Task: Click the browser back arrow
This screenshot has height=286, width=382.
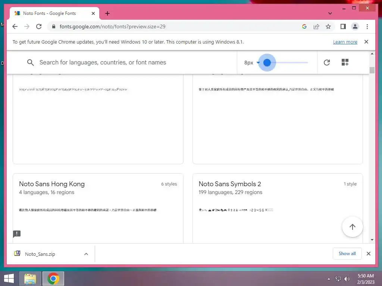Action: tap(15, 26)
